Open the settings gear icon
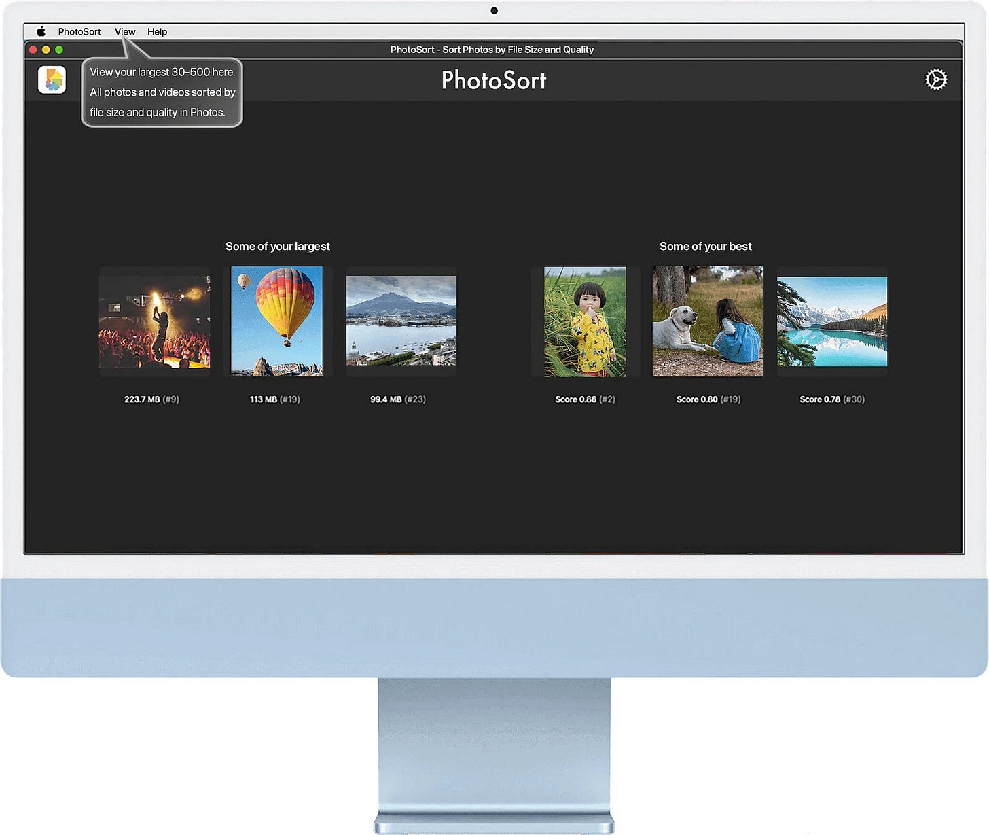 coord(936,79)
